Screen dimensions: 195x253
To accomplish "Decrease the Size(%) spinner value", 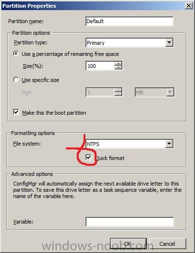I will 118,67.
